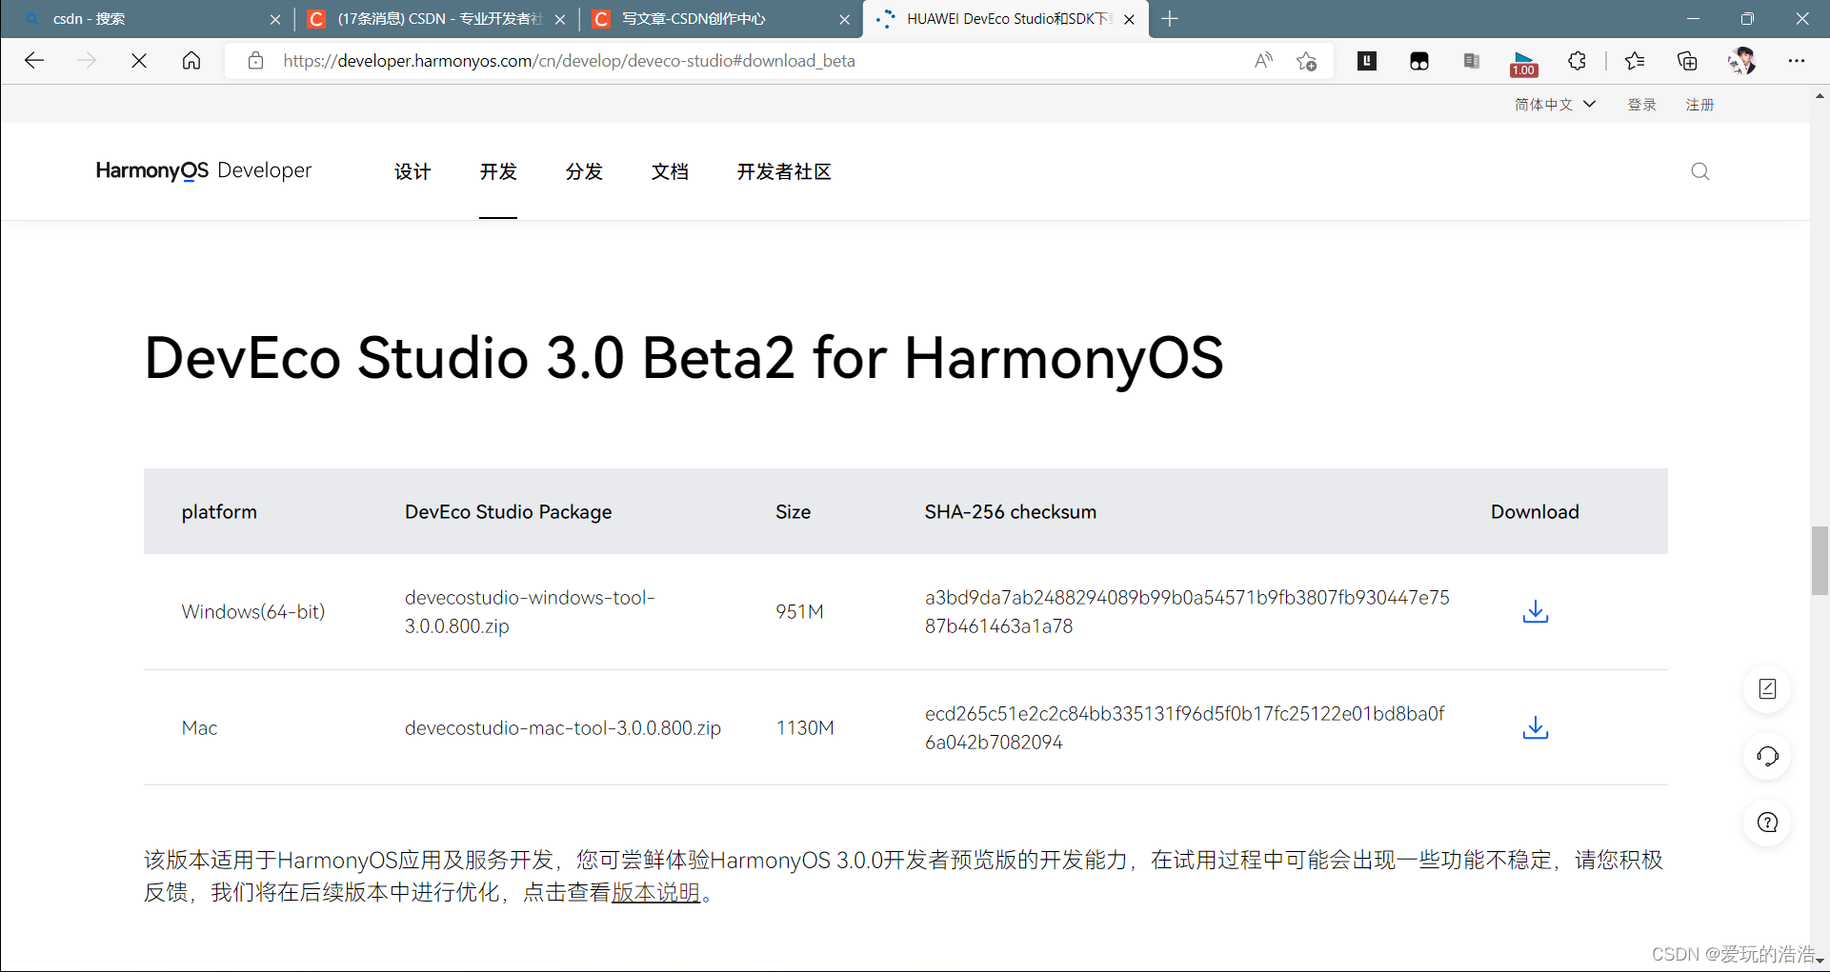Open the 文档 navigation menu
Image resolution: width=1830 pixels, height=972 pixels.
coord(670,171)
